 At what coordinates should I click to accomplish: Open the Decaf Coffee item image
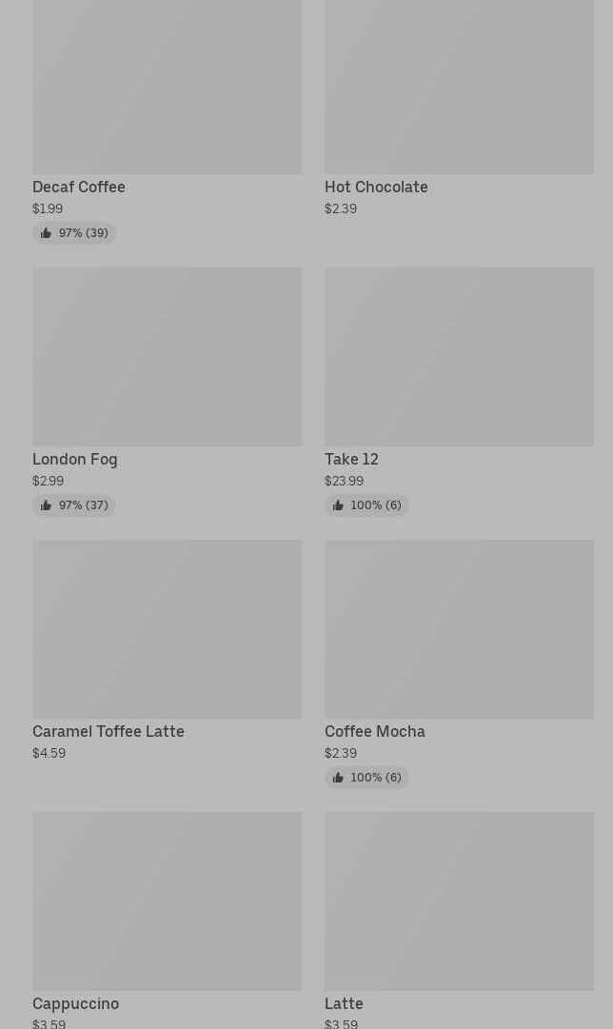point(167,87)
